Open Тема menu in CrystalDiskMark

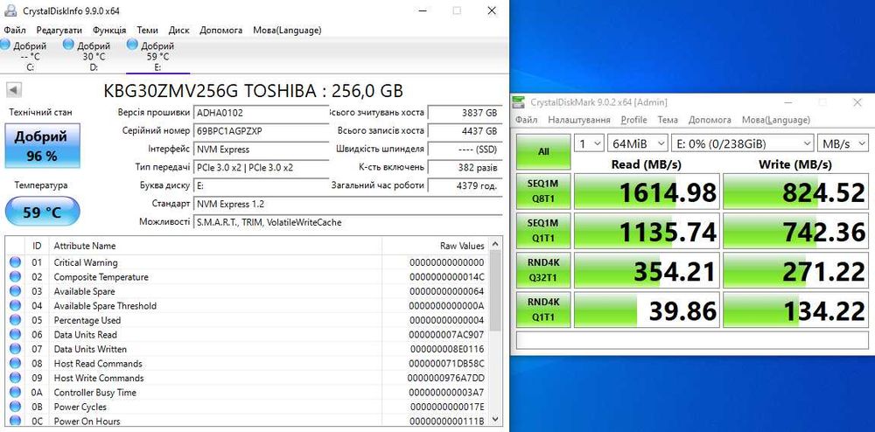pyautogui.click(x=668, y=120)
